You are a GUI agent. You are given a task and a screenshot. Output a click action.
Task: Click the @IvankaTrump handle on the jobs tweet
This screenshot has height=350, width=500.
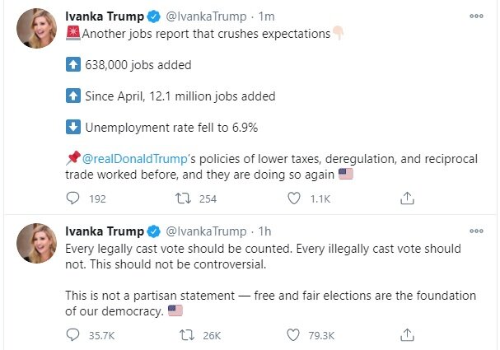(x=208, y=16)
